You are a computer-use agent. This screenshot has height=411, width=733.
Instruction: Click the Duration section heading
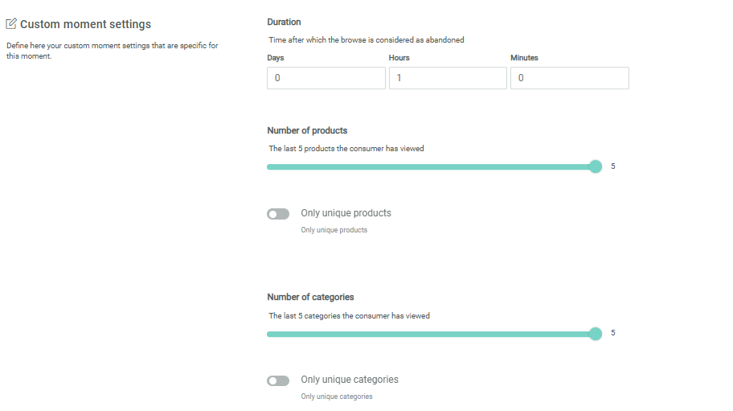(284, 23)
